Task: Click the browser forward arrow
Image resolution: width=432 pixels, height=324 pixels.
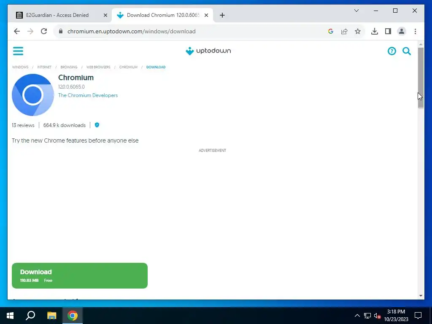Action: [x=30, y=31]
